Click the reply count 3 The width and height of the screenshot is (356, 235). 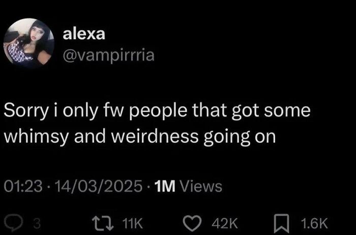pos(37,223)
